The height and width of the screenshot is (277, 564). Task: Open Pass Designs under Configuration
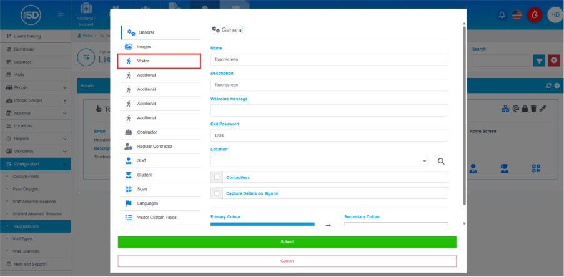(x=25, y=189)
